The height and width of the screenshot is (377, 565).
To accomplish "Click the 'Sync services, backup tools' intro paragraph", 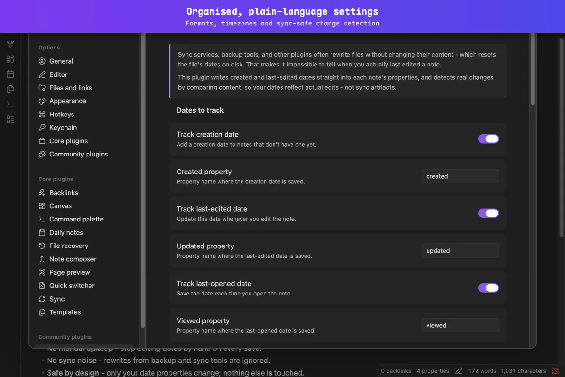I will pos(337,59).
